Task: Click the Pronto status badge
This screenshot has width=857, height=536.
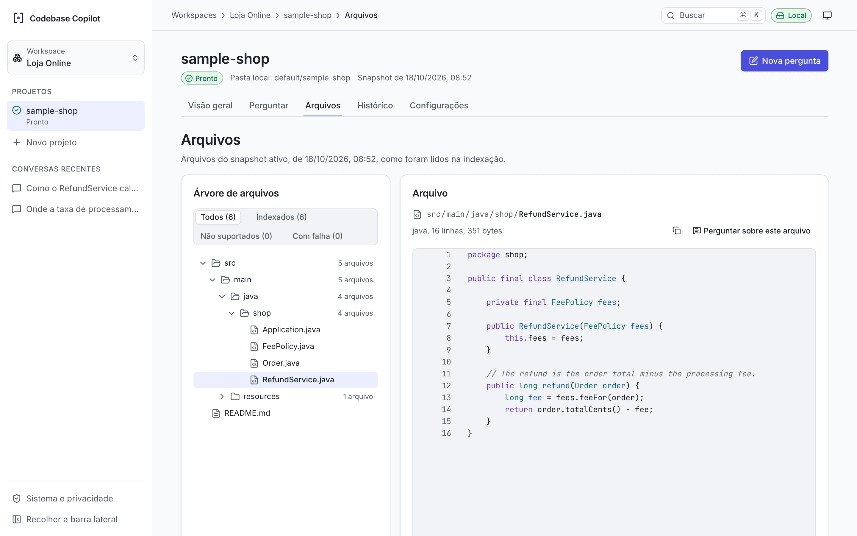Action: [x=202, y=78]
